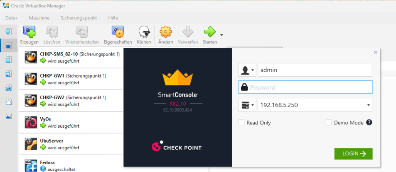Enable the Read Only checkbox
This screenshot has height=172, width=396.
pos(241,123)
